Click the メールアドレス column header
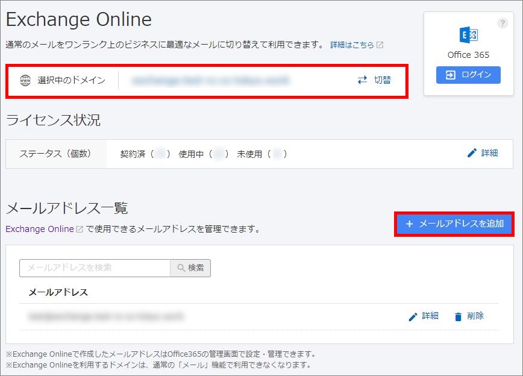Viewport: 523px width, 376px height. [x=58, y=292]
